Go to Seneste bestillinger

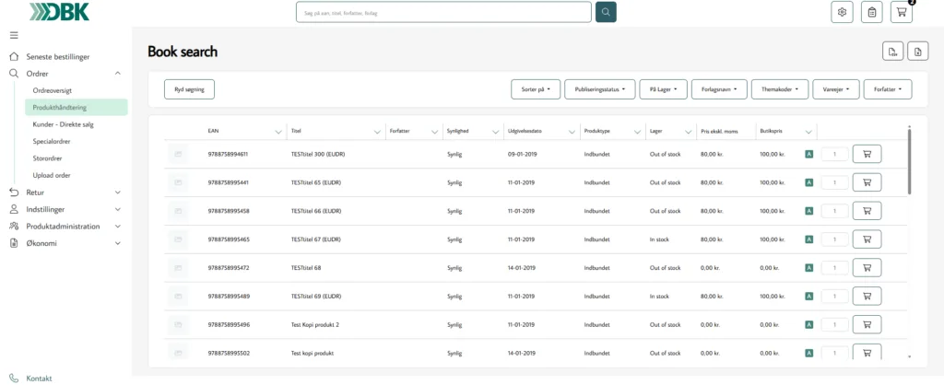(x=58, y=56)
